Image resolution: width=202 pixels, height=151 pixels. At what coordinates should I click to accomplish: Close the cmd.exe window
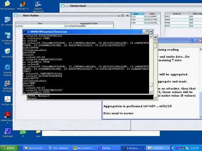[151, 32]
